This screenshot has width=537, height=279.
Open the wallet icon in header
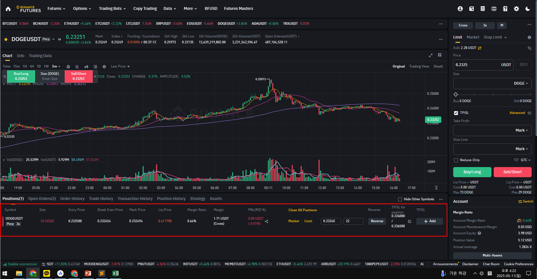471,9
